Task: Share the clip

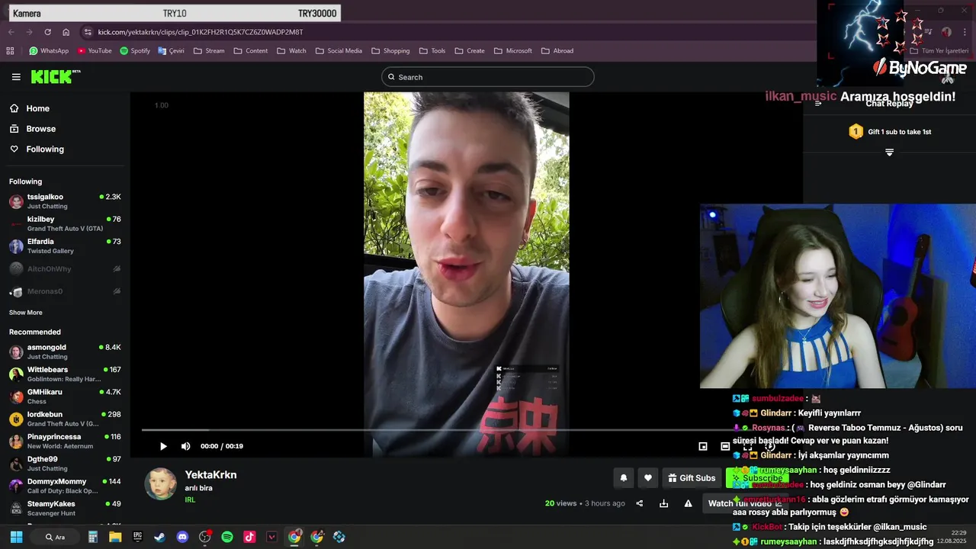Action: click(640, 503)
